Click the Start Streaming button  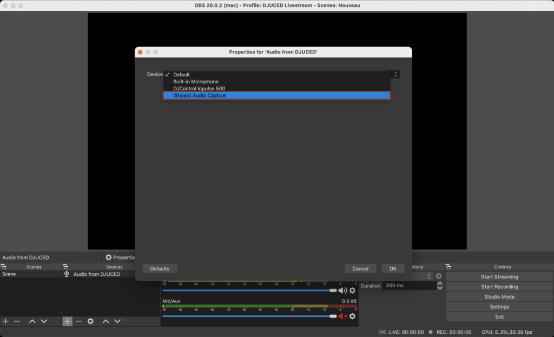point(499,277)
